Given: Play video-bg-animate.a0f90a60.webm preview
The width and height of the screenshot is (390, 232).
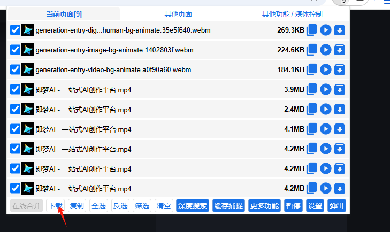Looking at the screenshot, I should [326, 69].
